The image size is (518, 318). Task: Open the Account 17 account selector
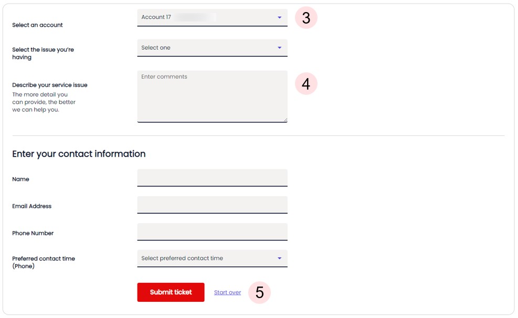pos(212,17)
